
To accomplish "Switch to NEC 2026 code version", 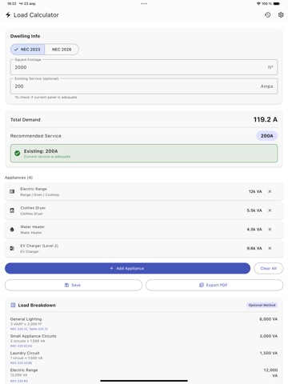I will [x=62, y=50].
